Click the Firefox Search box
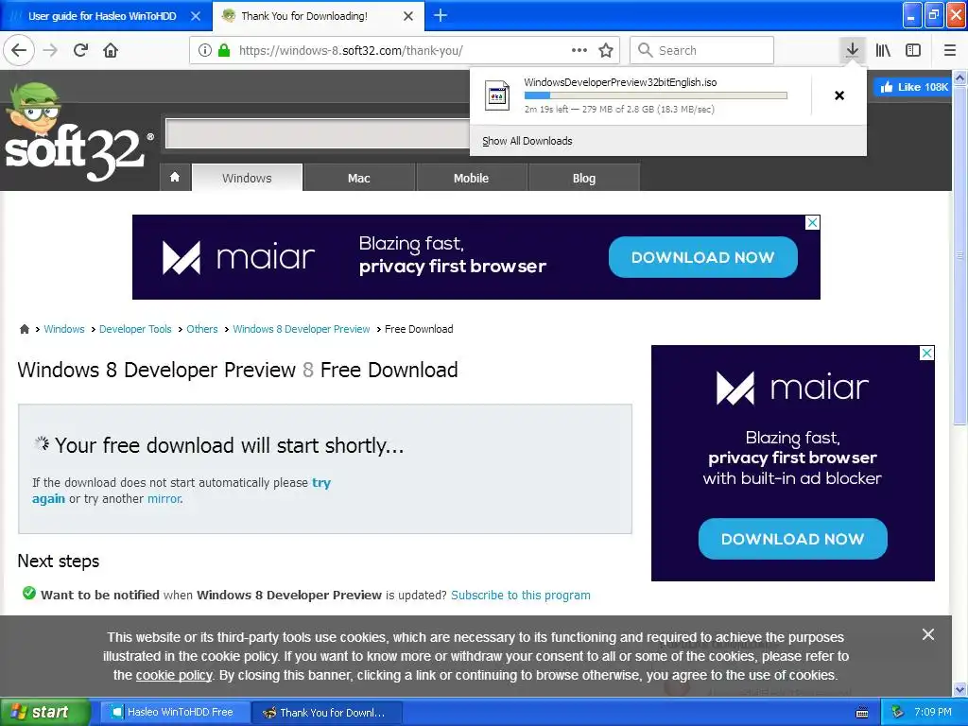 click(x=701, y=50)
